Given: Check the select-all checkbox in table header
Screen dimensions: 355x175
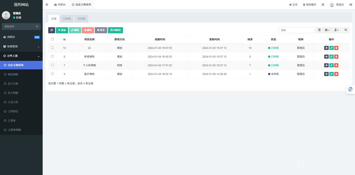Looking at the screenshot, I should point(52,39).
